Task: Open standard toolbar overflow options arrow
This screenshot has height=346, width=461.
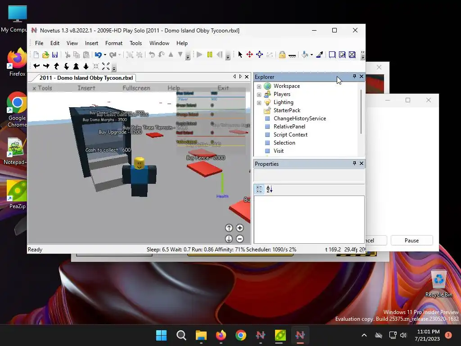Action: (188, 56)
